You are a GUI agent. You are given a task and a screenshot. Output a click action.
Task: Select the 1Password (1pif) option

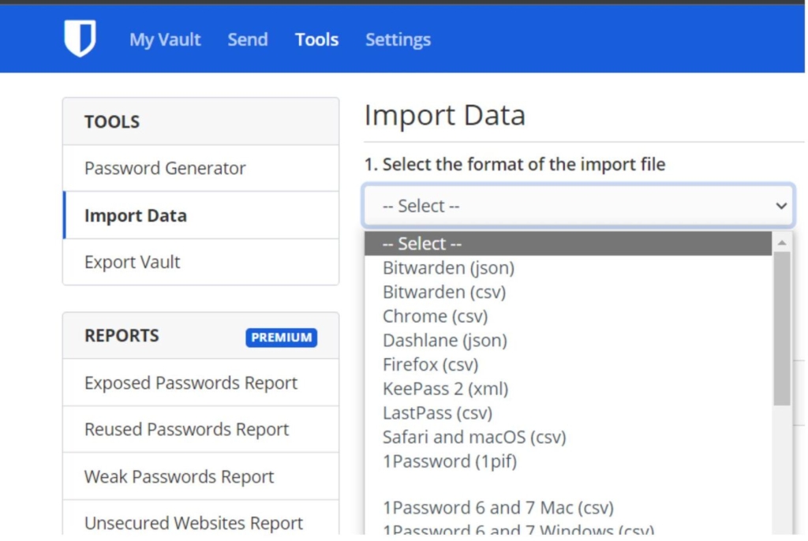click(443, 461)
